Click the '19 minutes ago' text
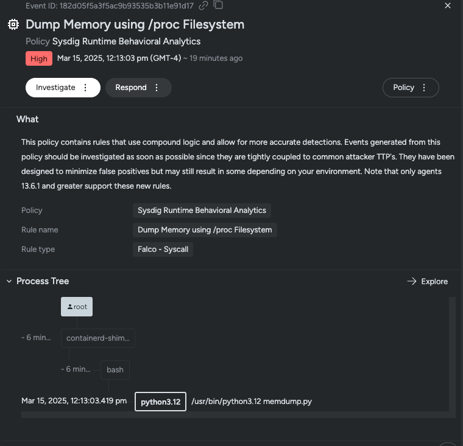 pyautogui.click(x=216, y=58)
